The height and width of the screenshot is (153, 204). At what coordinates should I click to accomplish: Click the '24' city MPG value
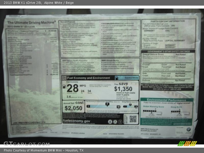pos(82,91)
